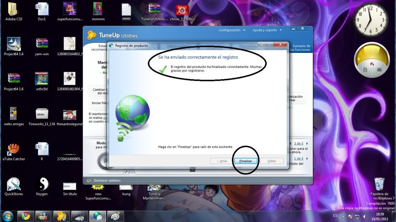Go to next tip after '3 de 5'
Viewport: 396px width, 222px height.
[307, 143]
